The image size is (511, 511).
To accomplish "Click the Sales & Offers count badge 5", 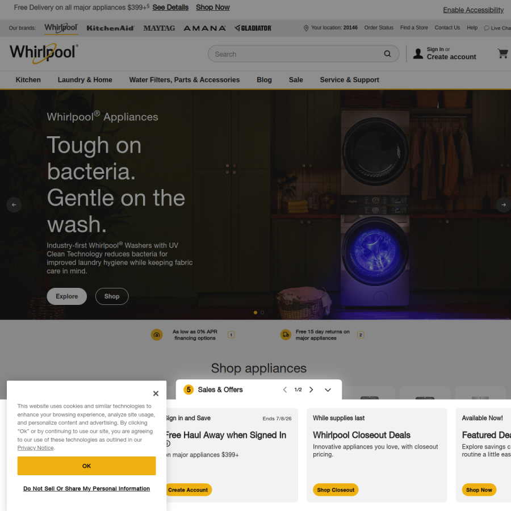I will point(189,389).
